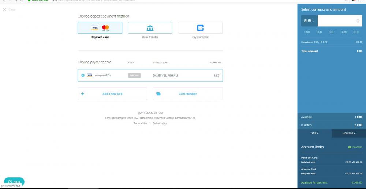The height and width of the screenshot is (189, 366).
Task: Click the green Increase limits icon
Action: pyautogui.click(x=350, y=147)
